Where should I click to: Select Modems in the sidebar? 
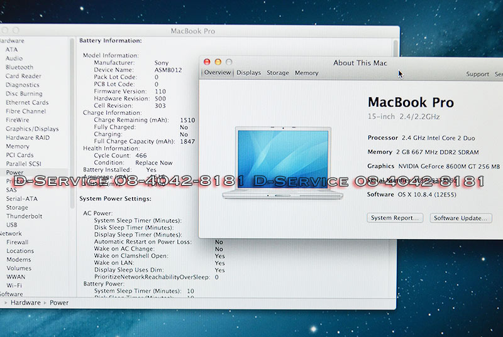[x=19, y=260]
